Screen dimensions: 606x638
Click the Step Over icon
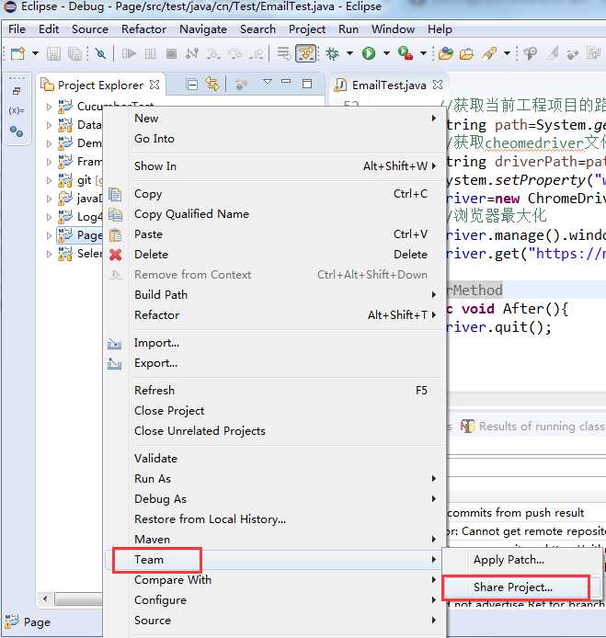click(x=234, y=53)
